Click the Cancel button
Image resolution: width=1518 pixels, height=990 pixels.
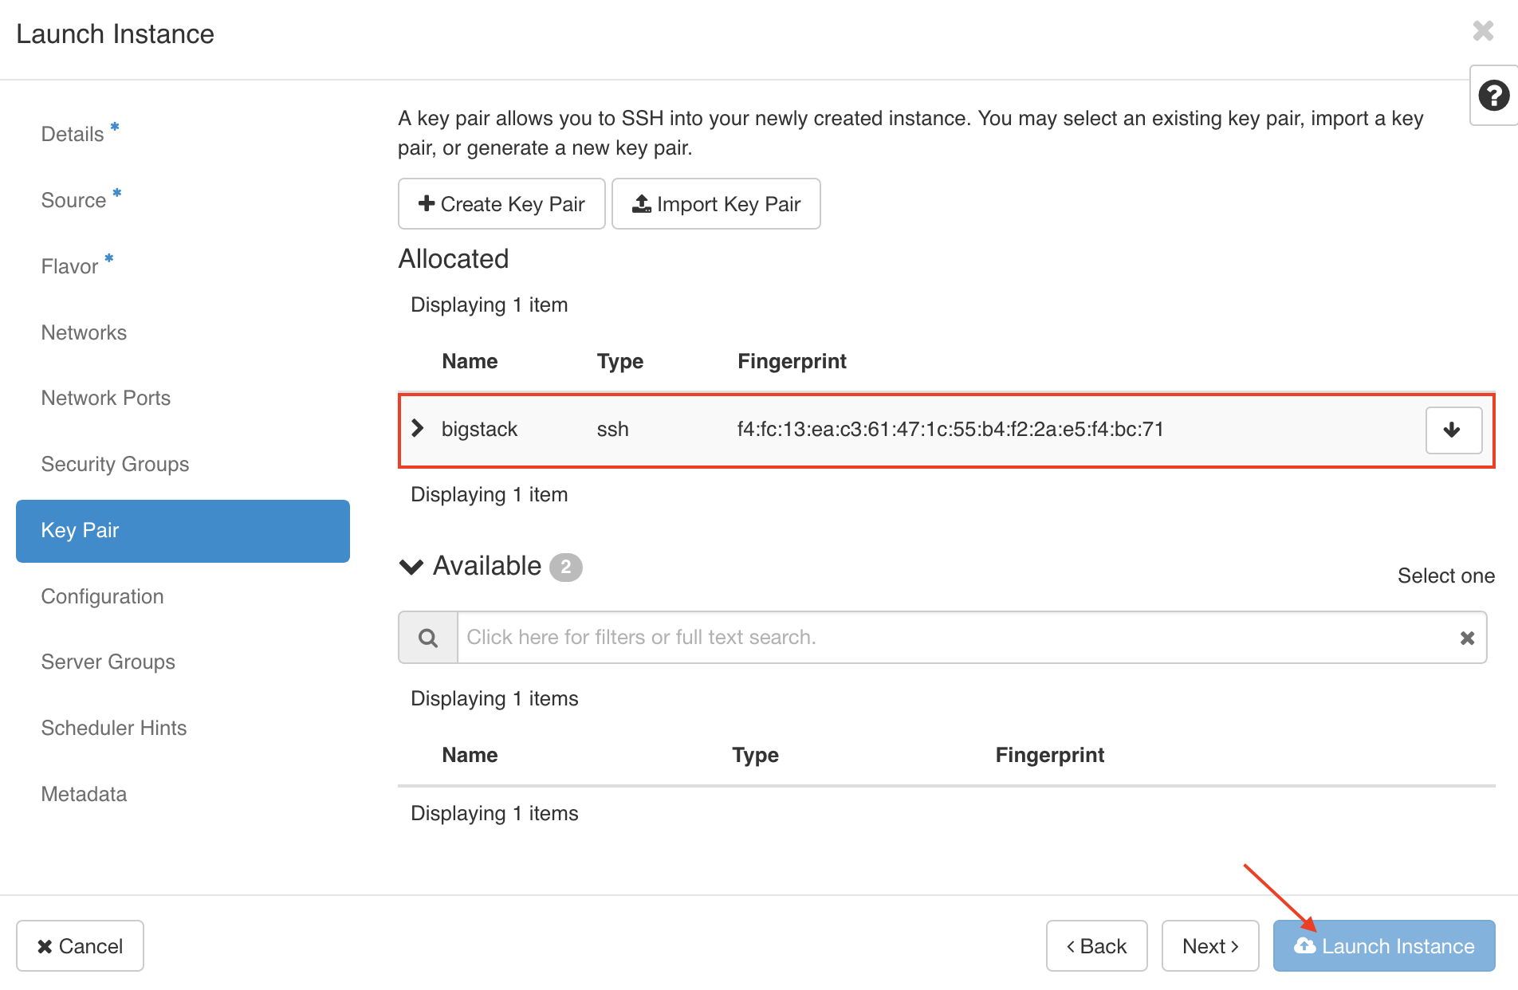coord(80,946)
